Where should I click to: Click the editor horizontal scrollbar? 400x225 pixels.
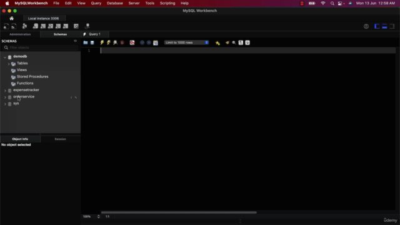(179, 212)
